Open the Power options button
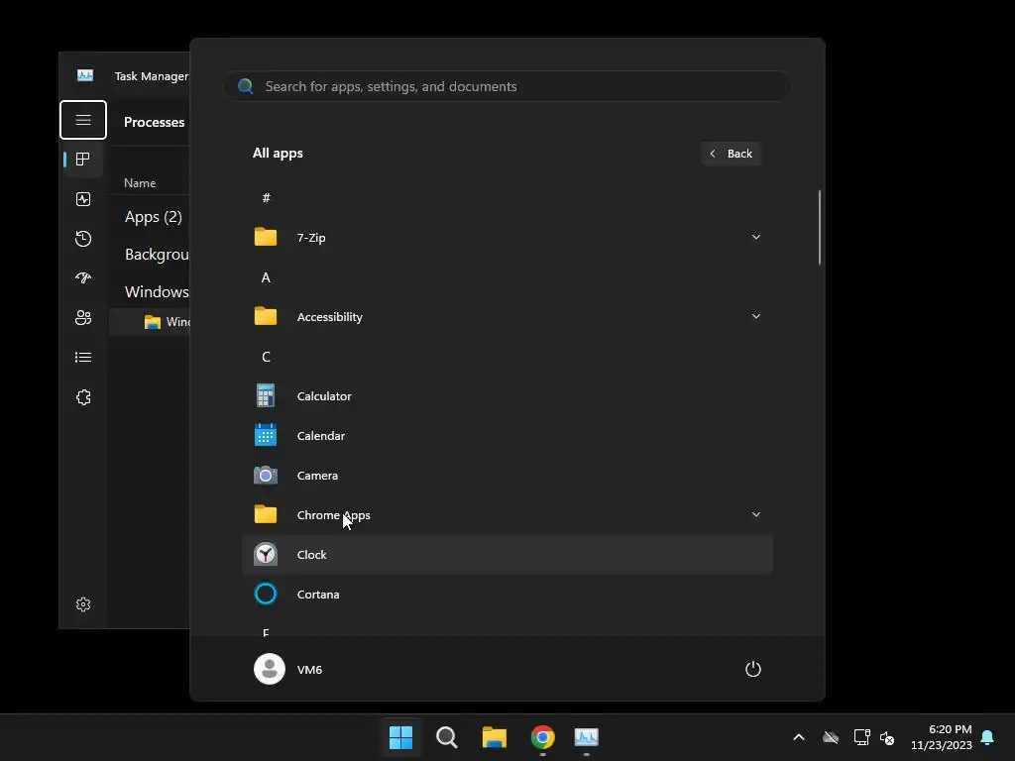 point(753,669)
